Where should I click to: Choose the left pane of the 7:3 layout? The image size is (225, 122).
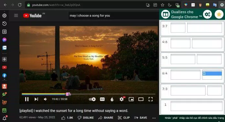pyautogui.click(x=188, y=90)
